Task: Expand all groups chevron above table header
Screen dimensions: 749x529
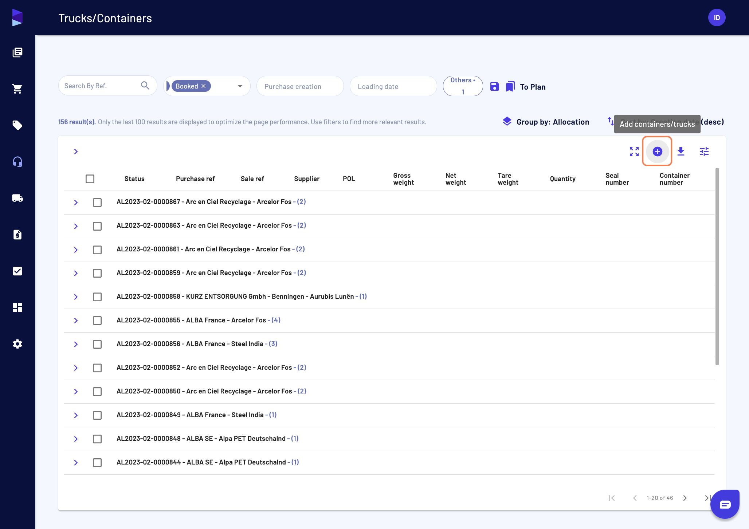Action: [x=76, y=152]
